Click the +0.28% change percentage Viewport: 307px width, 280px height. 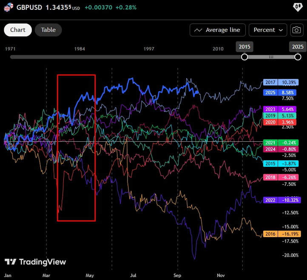click(x=126, y=8)
